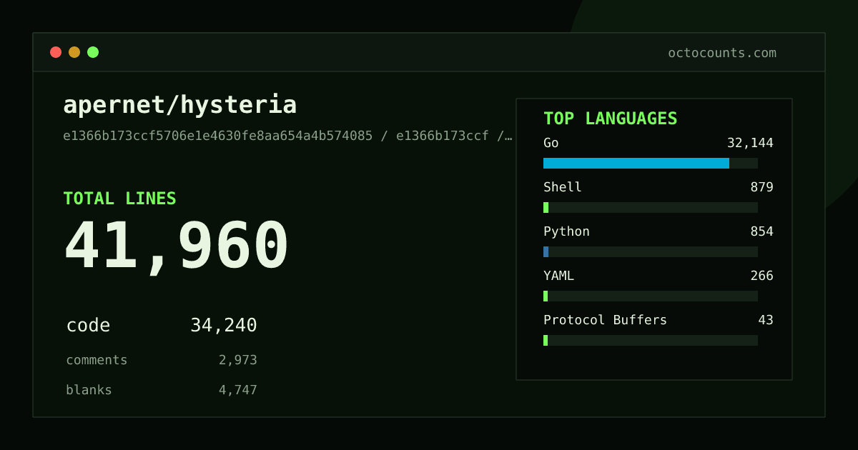Click the Shell language label

563,187
